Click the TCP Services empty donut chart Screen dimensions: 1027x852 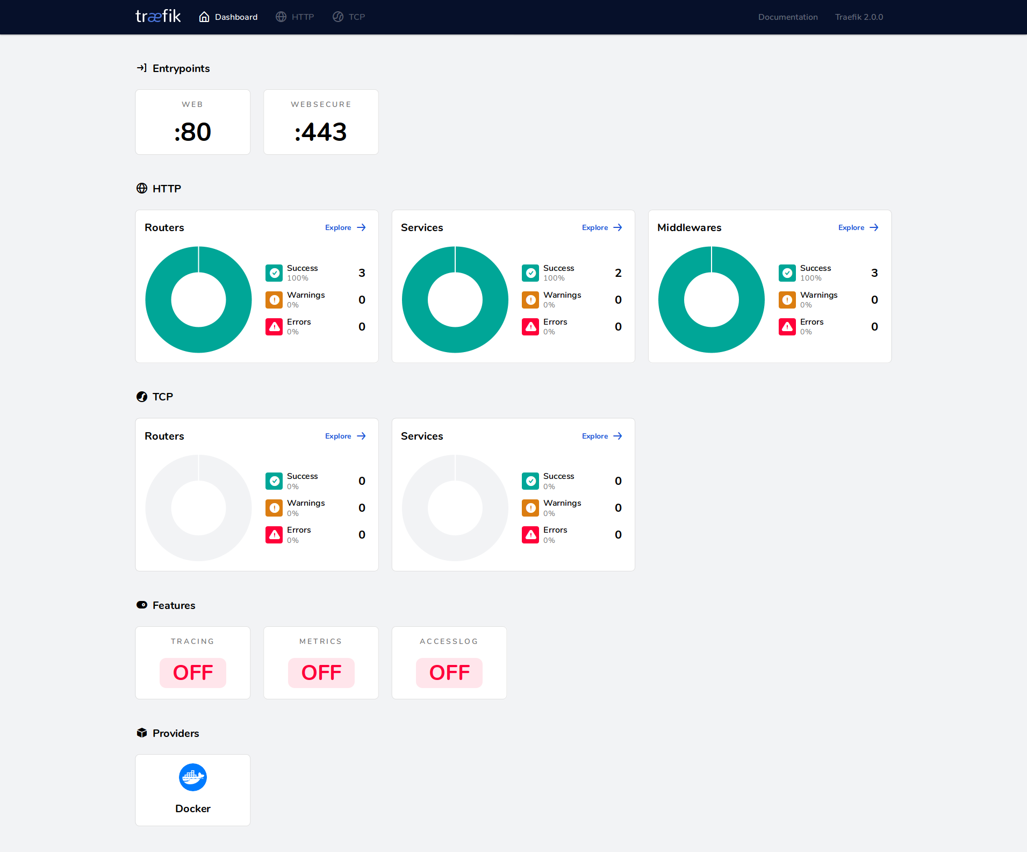(x=455, y=508)
